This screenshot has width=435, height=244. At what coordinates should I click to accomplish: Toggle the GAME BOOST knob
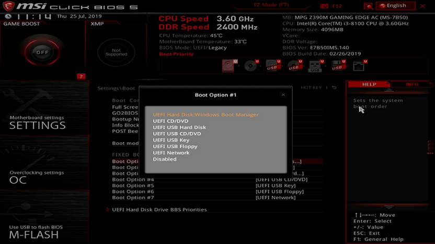pos(42,52)
